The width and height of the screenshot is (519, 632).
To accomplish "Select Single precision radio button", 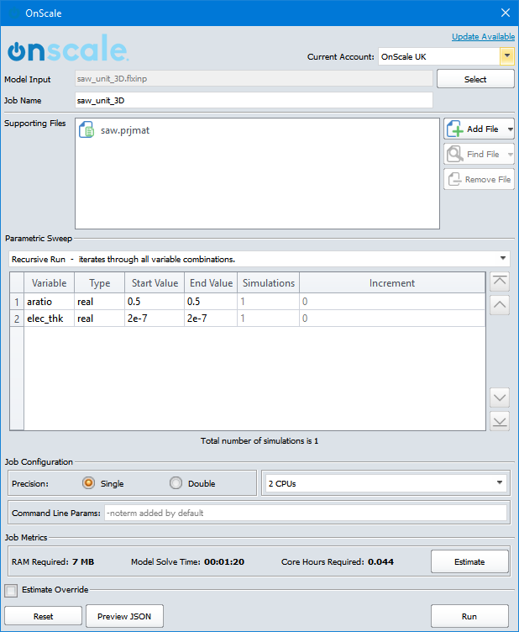I will pyautogui.click(x=88, y=483).
